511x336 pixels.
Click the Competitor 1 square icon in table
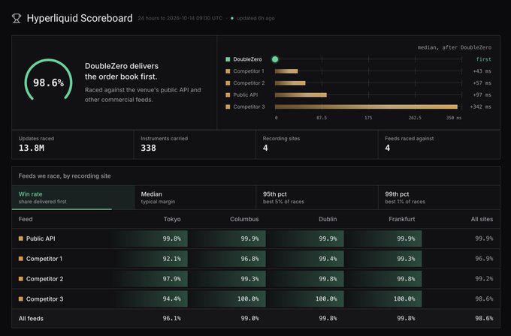tap(21, 259)
